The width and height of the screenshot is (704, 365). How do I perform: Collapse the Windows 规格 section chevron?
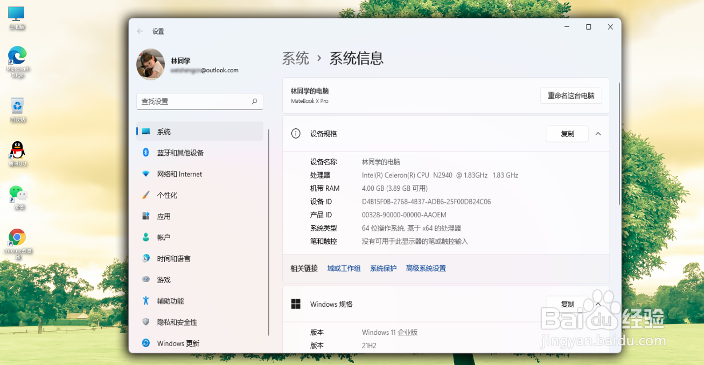coord(598,304)
